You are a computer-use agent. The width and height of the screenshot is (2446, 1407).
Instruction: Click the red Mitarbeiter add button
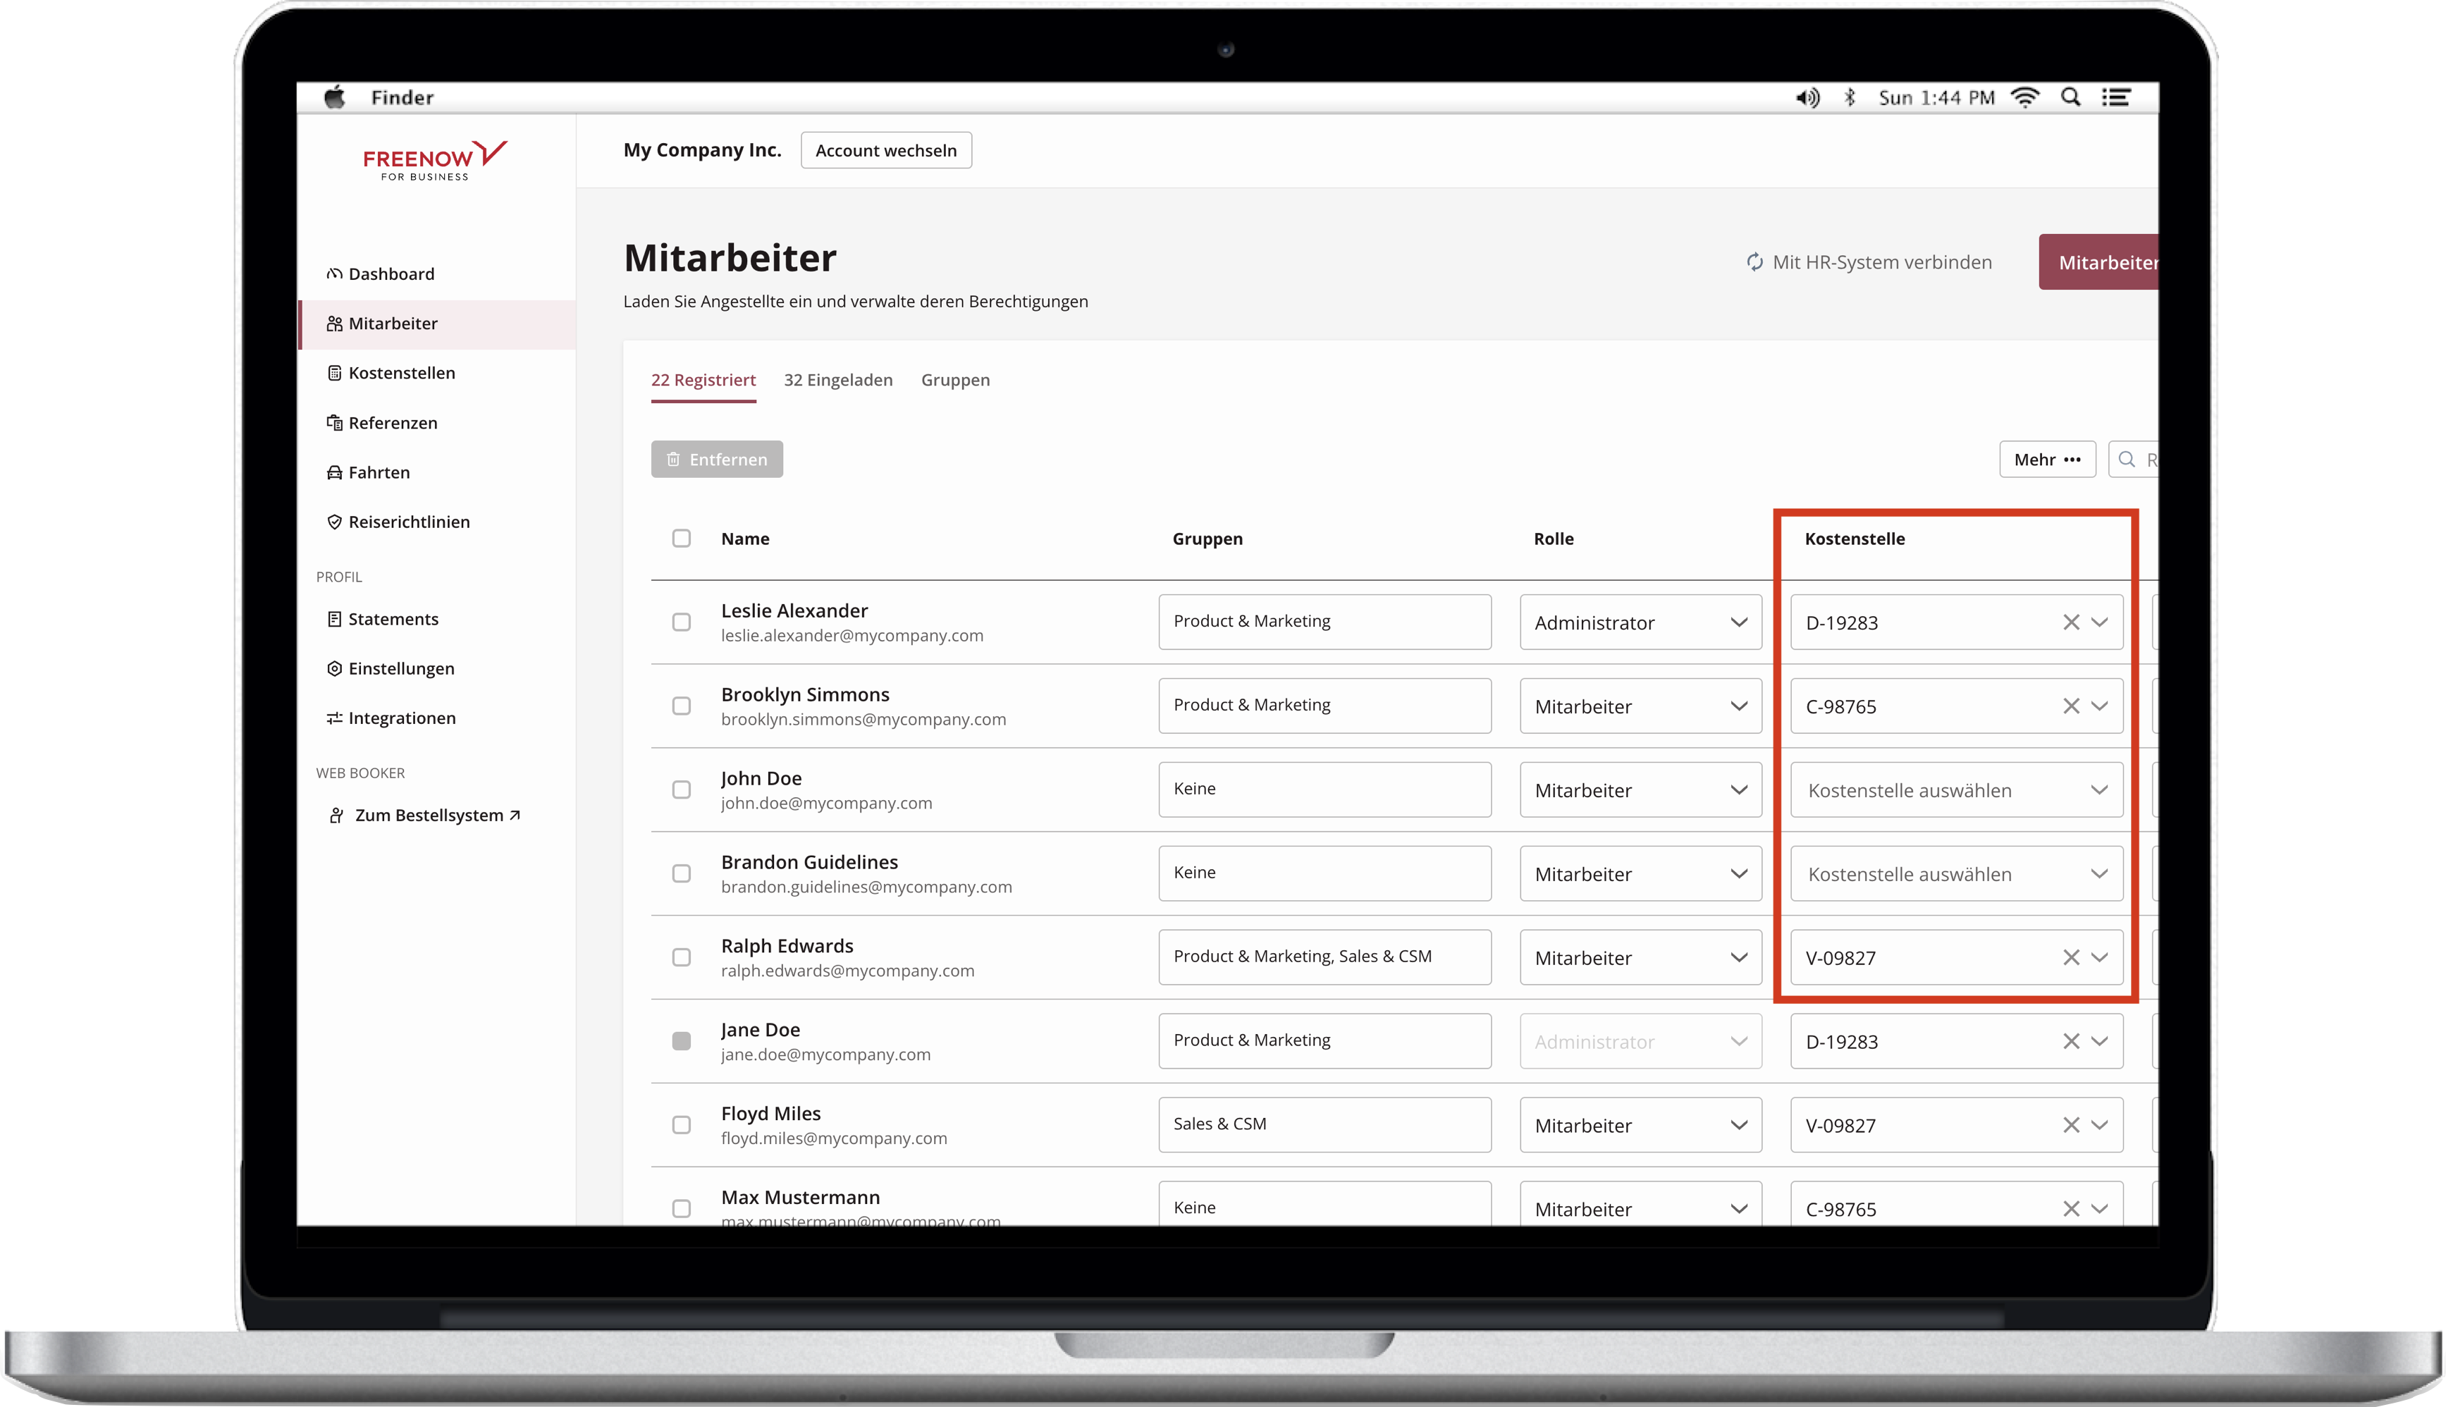tap(2098, 262)
